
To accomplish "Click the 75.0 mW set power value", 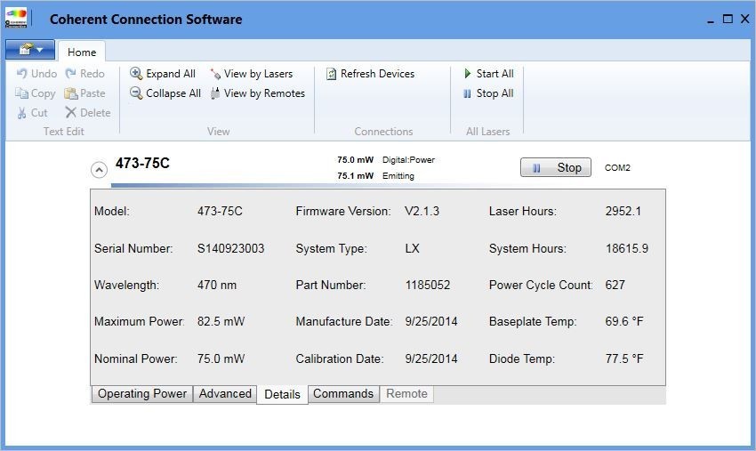I will pyautogui.click(x=356, y=159).
